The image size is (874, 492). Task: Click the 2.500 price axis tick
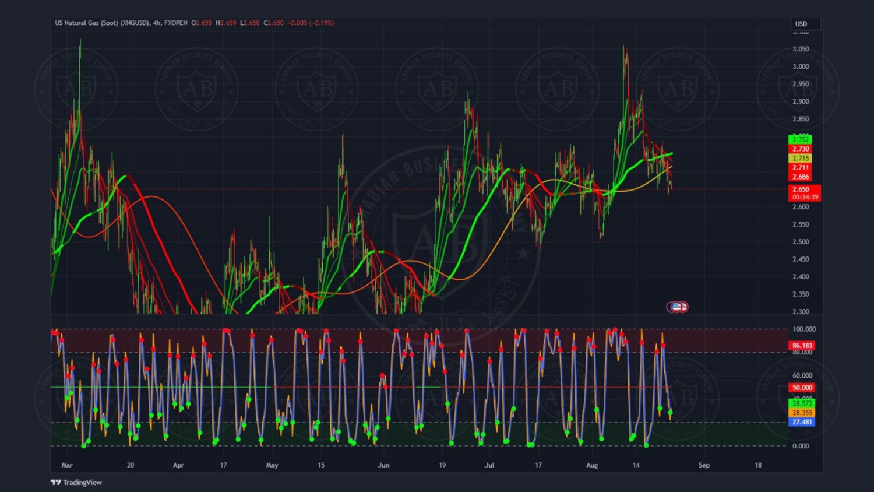(801, 242)
